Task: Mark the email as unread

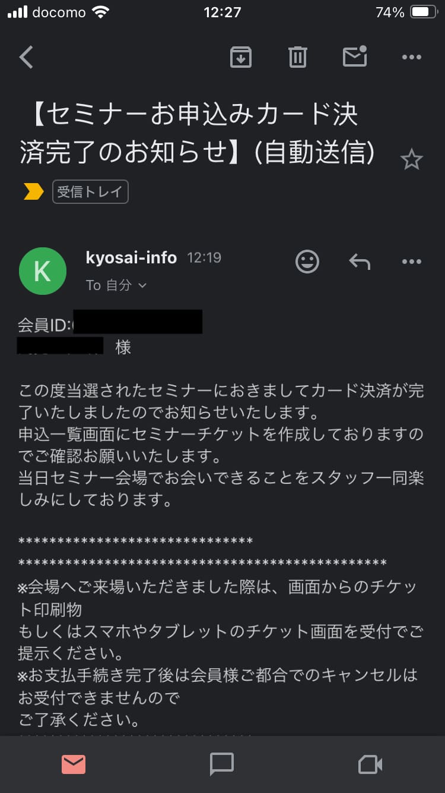Action: tap(355, 57)
